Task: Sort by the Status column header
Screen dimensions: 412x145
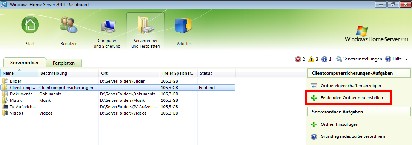Action: point(216,73)
